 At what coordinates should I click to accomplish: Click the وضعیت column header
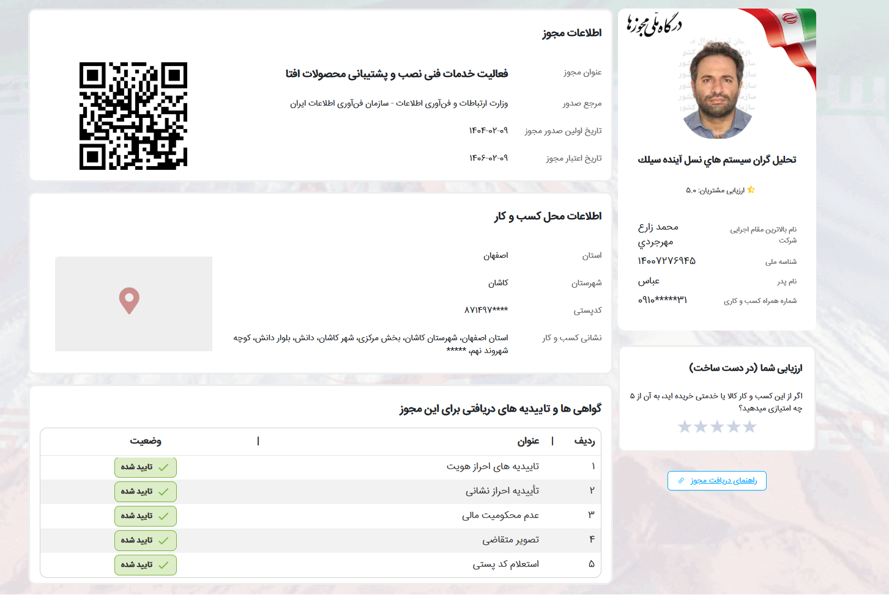(x=146, y=441)
